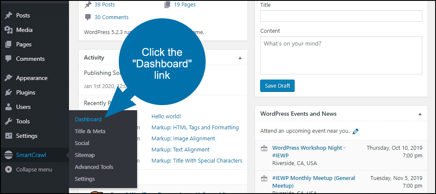Image resolution: width=436 pixels, height=194 pixels.
Task: Click comment icon next to 30 Comments
Action: tap(88, 17)
